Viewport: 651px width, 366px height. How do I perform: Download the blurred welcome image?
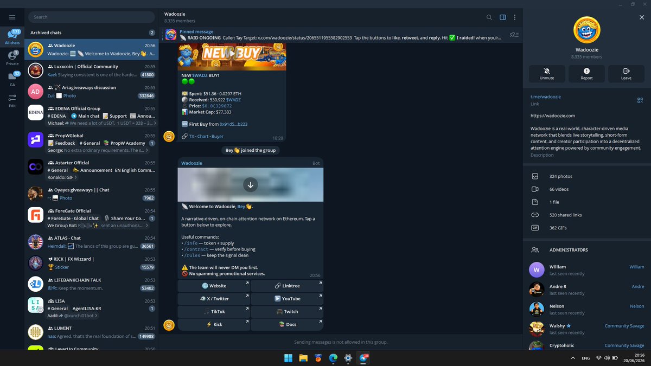[x=250, y=185]
